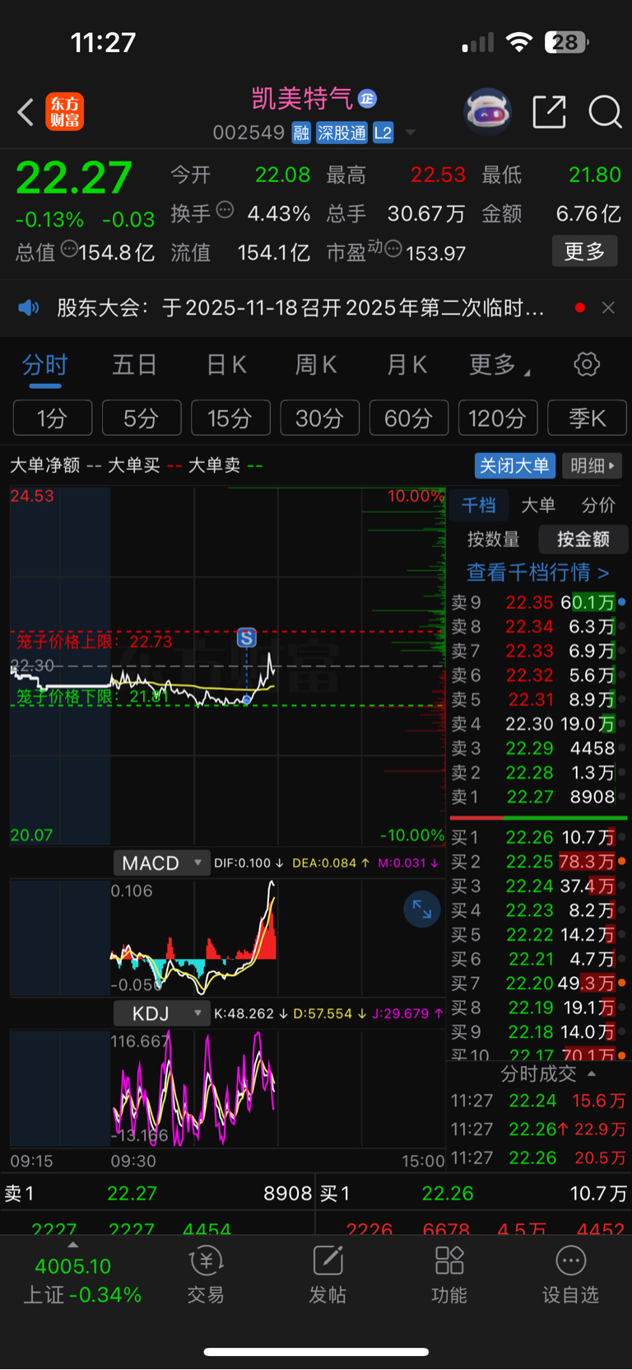
Task: Switch to the 日K tab
Action: point(226,364)
